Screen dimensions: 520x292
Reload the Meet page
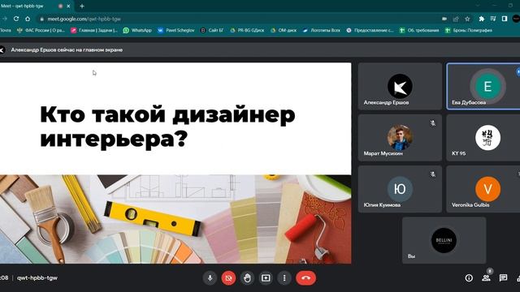click(16, 19)
